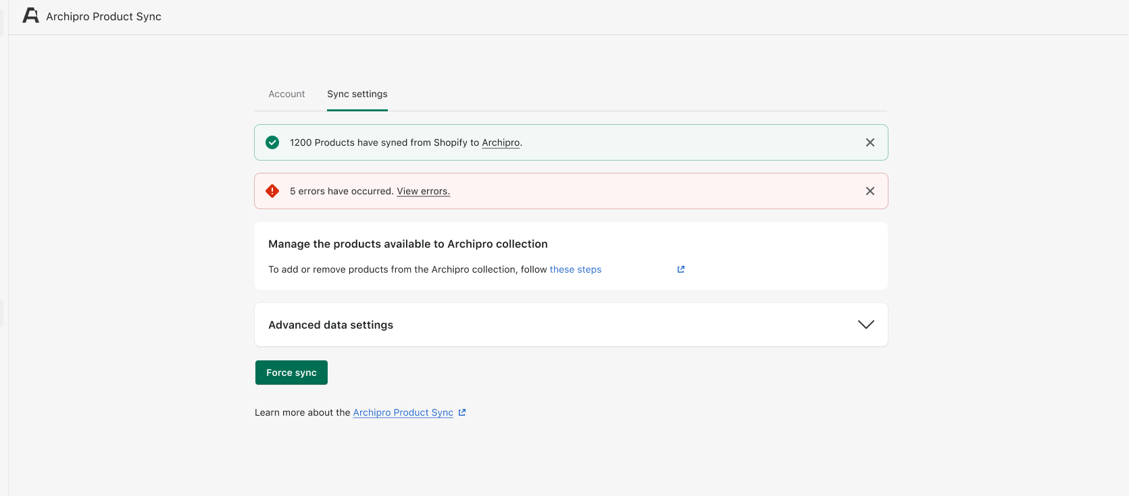The image size is (1129, 496).
Task: Dismiss the products synced success banner
Action: tap(870, 142)
